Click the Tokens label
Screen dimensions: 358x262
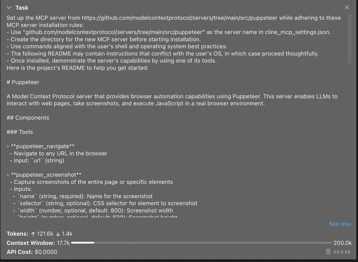18,234
